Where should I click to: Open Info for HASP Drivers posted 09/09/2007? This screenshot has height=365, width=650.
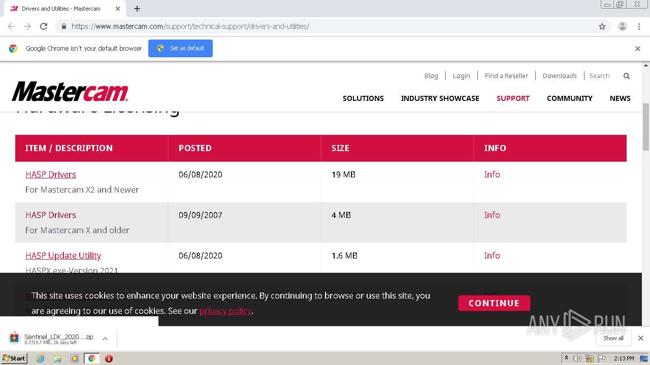coord(492,215)
